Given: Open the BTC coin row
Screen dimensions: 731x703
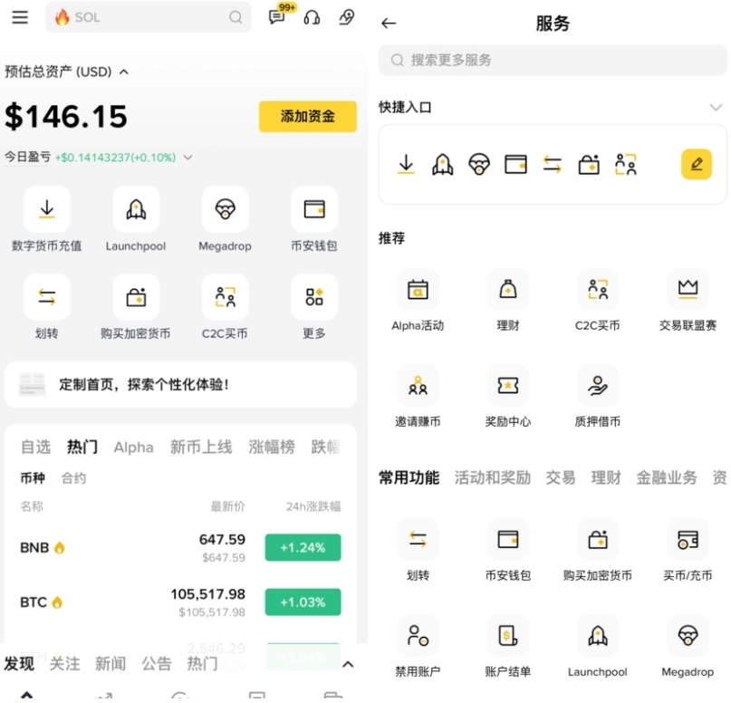Looking at the screenshot, I should point(180,602).
